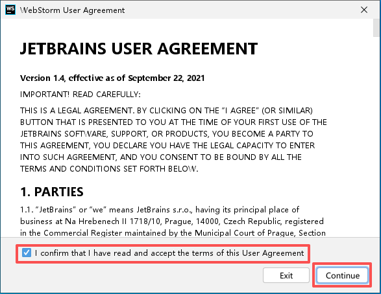Image resolution: width=381 pixels, height=294 pixels.
Task: Click the "1. PARTIES" section heading
Action: click(52, 192)
